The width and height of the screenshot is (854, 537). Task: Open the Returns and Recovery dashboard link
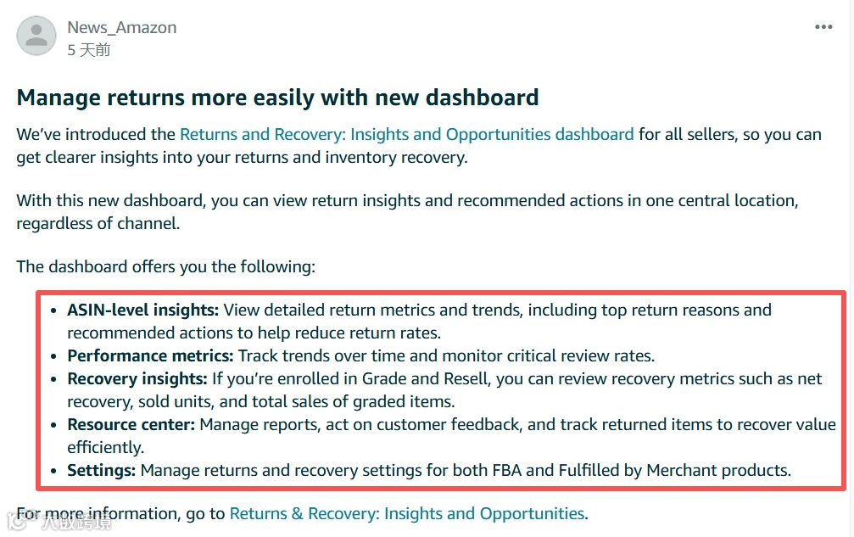pos(406,134)
